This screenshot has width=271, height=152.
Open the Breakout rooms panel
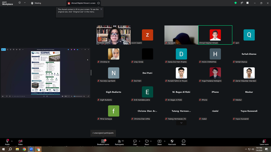[103, 142]
